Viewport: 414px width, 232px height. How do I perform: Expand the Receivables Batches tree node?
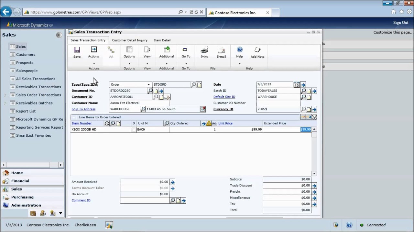click(5, 103)
